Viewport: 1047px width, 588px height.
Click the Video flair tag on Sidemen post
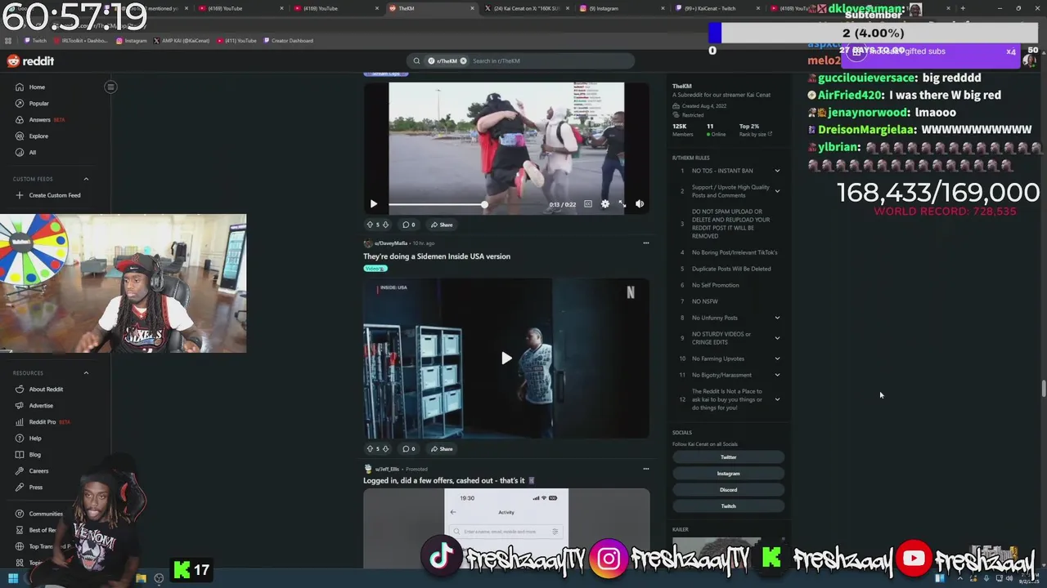[375, 268]
